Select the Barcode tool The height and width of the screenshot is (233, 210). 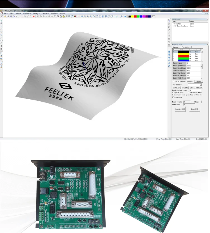tap(1, 49)
